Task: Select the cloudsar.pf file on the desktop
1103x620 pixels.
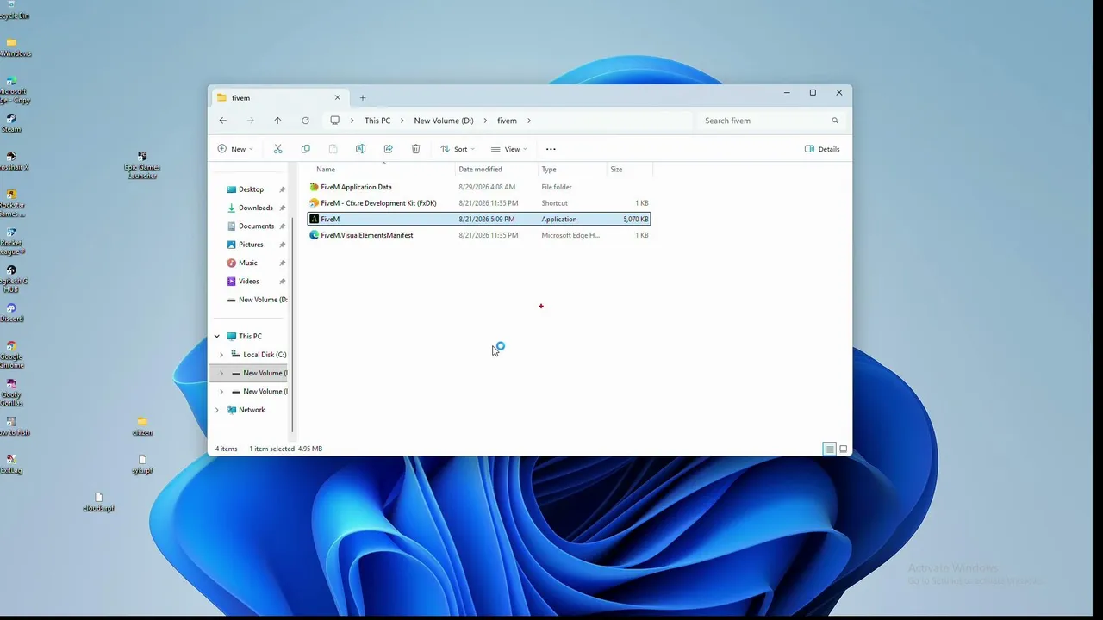Action: point(98,502)
